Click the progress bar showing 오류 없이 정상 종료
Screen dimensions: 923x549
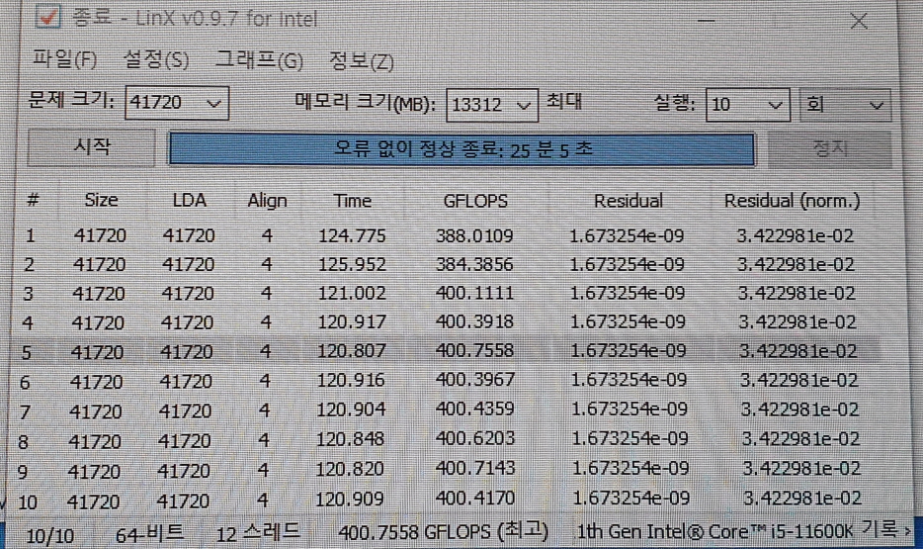pos(461,149)
